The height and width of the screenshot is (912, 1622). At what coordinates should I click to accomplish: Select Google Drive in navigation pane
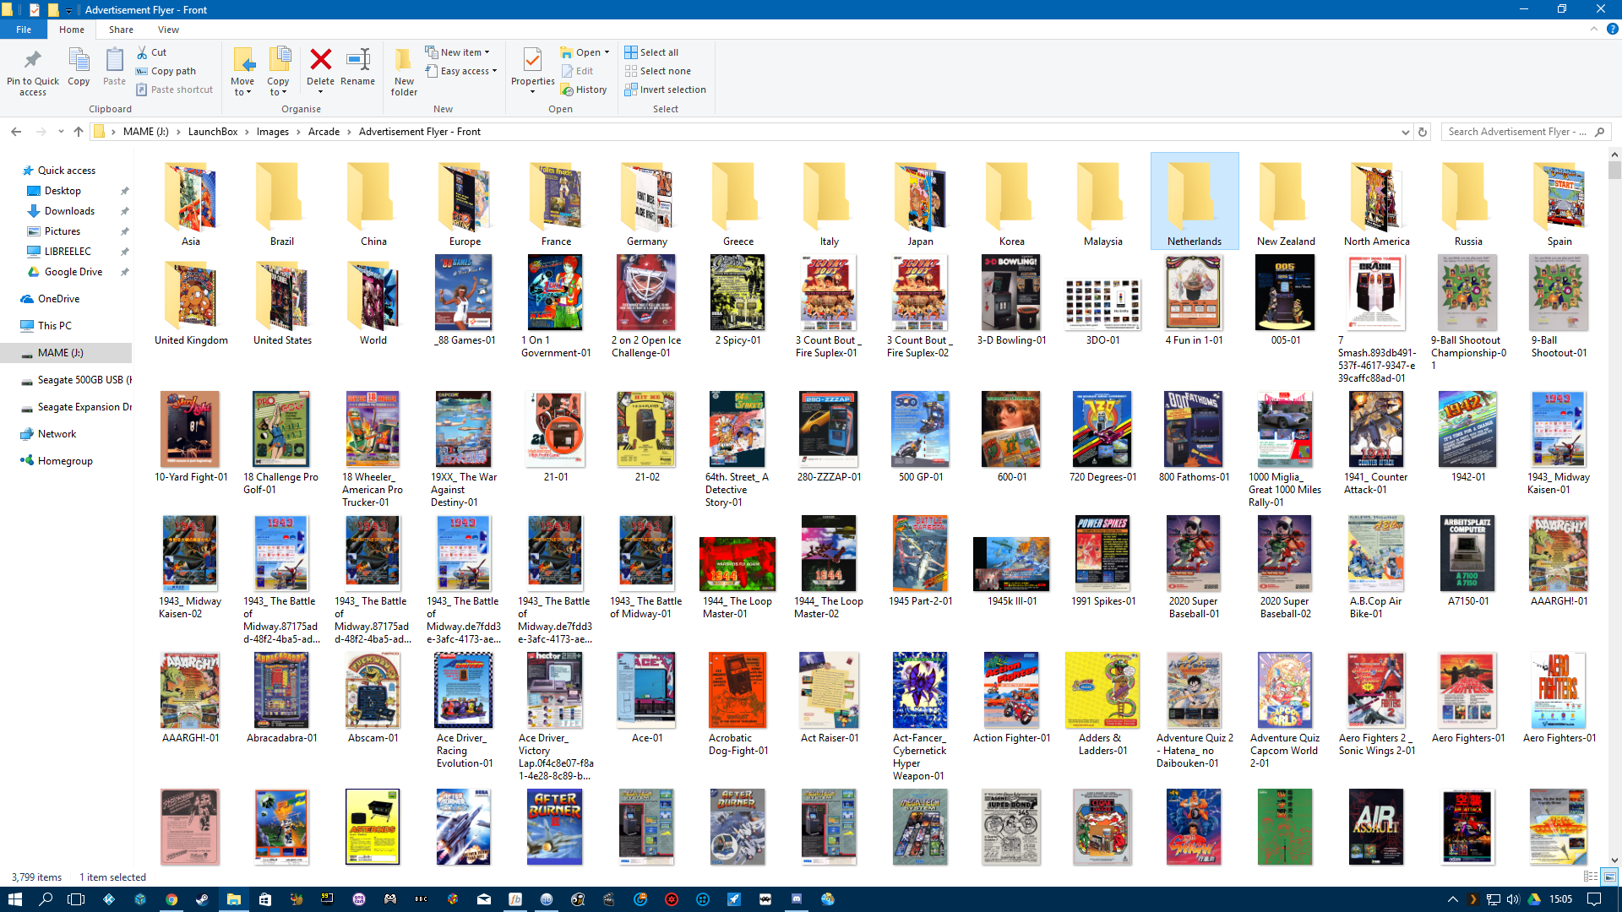(73, 272)
